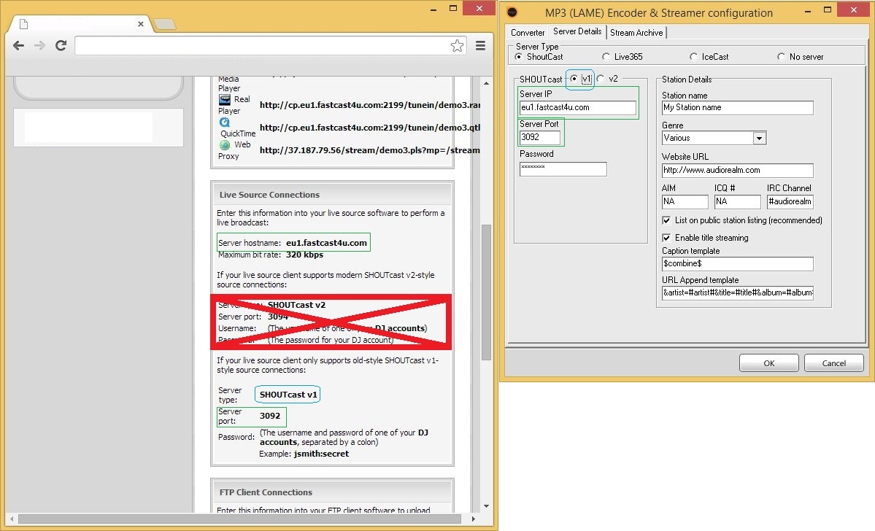Click the browser forward arrow button

pos(40,46)
